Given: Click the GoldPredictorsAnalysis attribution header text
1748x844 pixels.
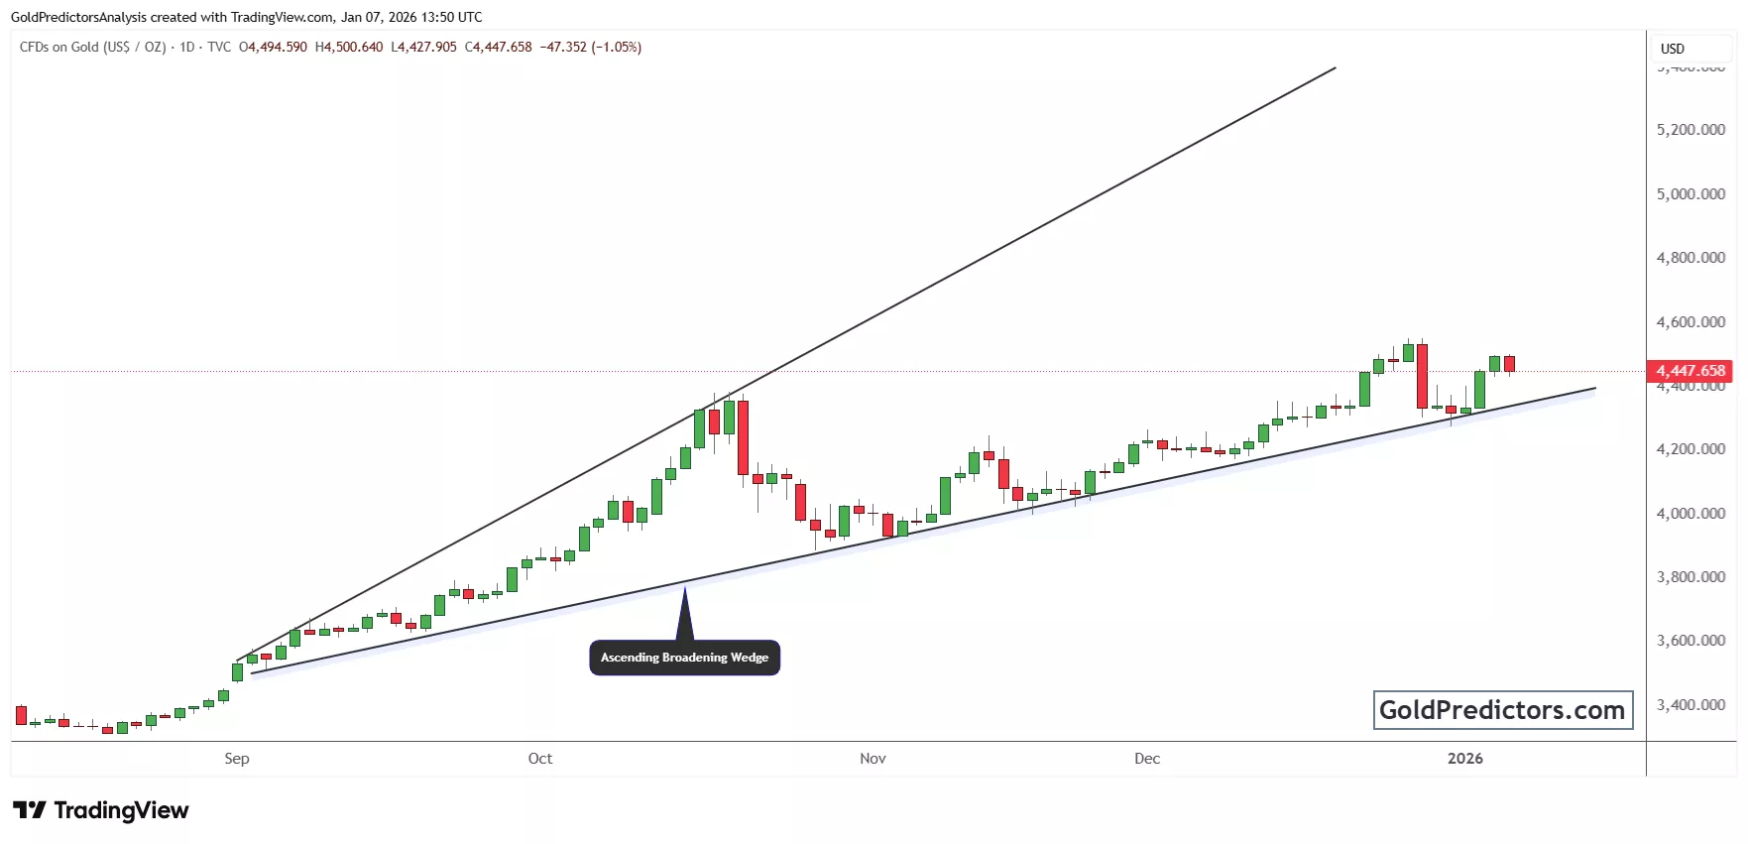Looking at the screenshot, I should click(x=246, y=17).
